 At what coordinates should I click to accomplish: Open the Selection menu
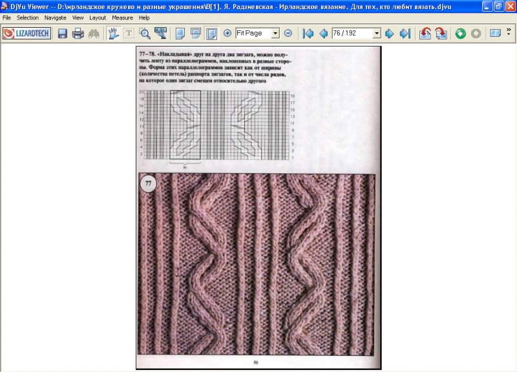coord(28,18)
